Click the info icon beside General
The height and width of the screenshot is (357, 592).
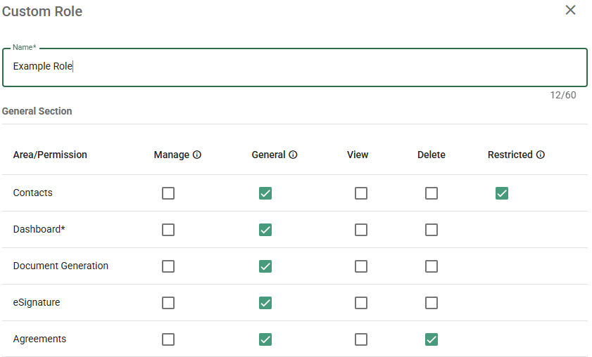point(293,155)
